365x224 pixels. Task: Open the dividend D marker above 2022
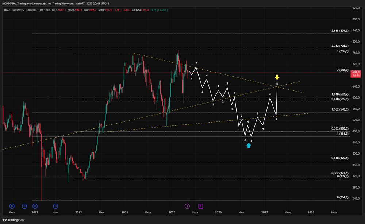point(35,206)
